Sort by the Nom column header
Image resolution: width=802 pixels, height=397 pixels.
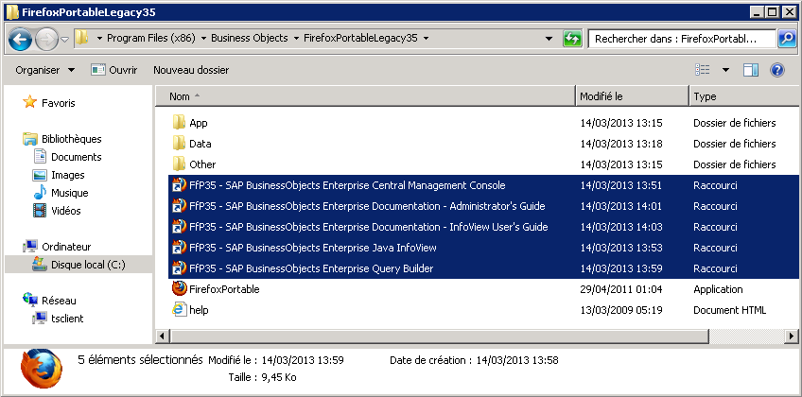pos(365,96)
